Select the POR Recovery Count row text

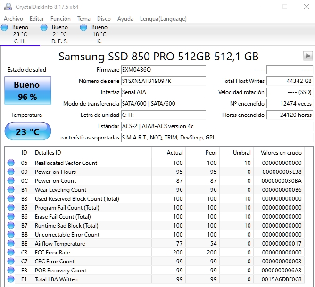pos(60,271)
